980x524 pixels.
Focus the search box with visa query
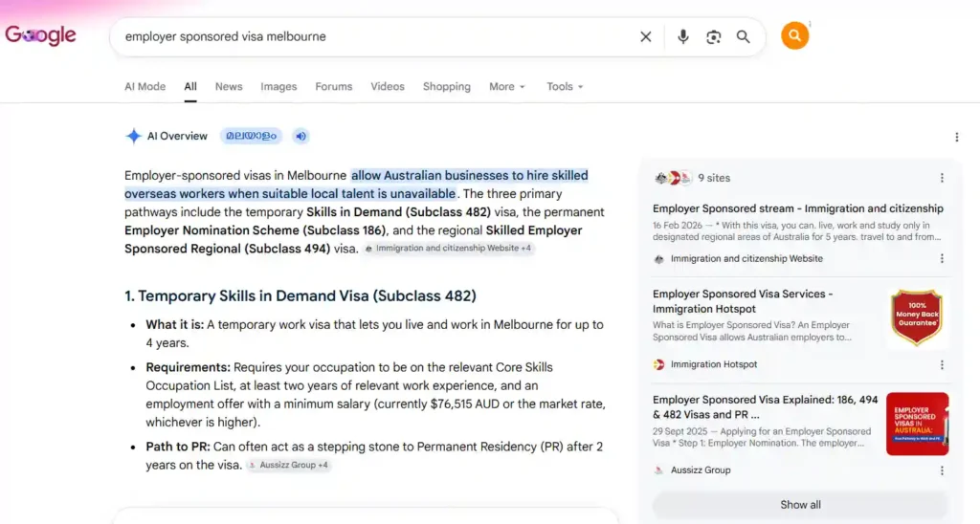coord(375,37)
